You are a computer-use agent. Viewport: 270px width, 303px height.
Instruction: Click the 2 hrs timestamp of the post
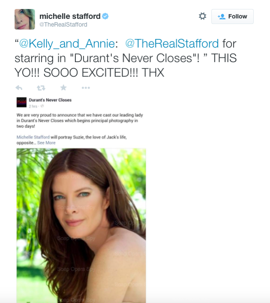[33, 106]
